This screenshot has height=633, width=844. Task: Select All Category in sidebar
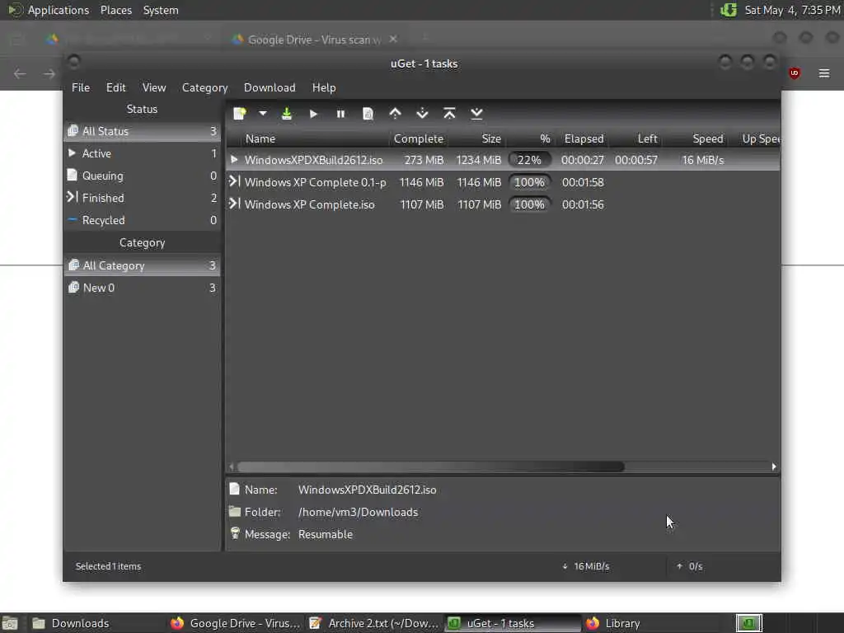click(142, 265)
